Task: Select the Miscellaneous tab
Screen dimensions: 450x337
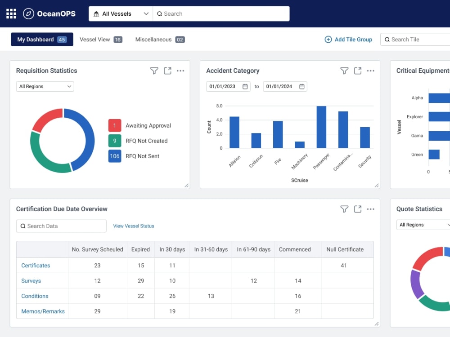Action: click(x=160, y=40)
